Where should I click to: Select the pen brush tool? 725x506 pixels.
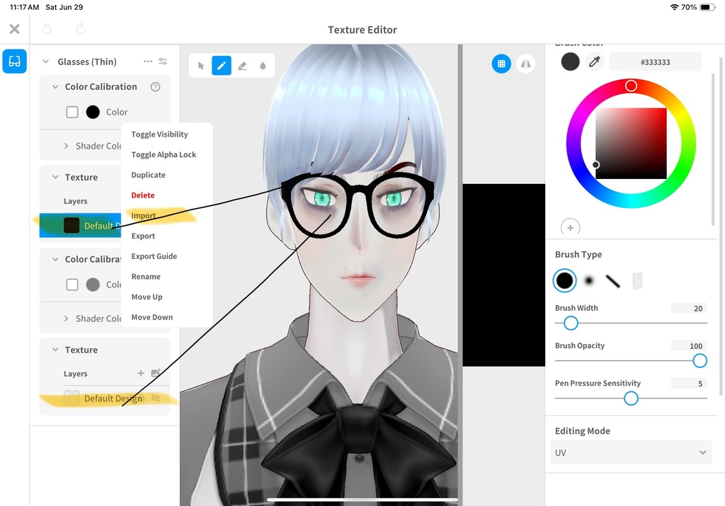pos(222,66)
